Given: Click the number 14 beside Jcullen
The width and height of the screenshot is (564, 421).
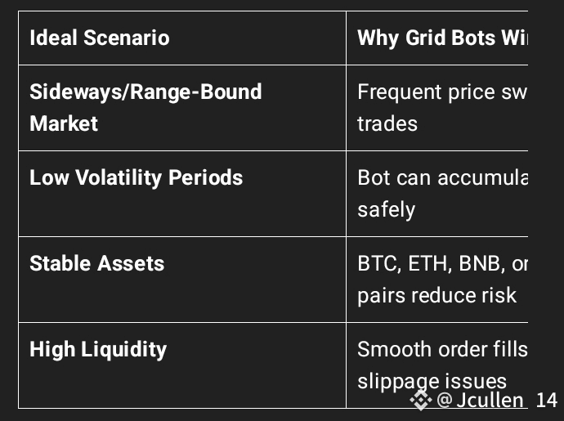Looking at the screenshot, I should 546,400.
